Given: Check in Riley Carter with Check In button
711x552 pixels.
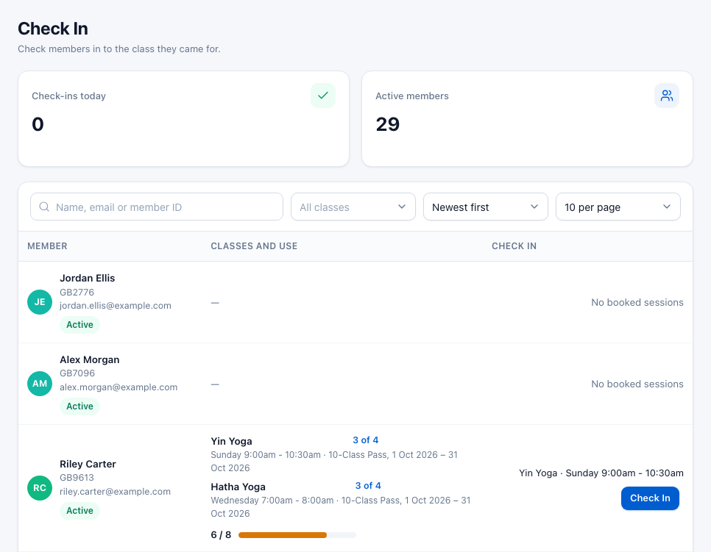Looking at the screenshot, I should click(650, 498).
